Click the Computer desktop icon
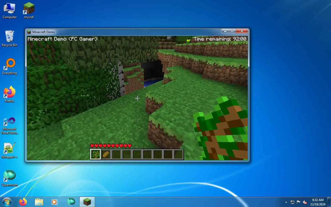Image resolution: width=331 pixels, height=207 pixels. pos(10,11)
